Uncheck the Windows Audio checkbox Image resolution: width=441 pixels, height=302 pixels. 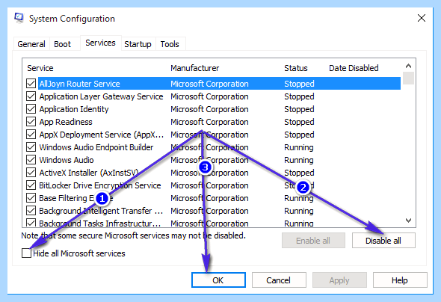pos(31,160)
